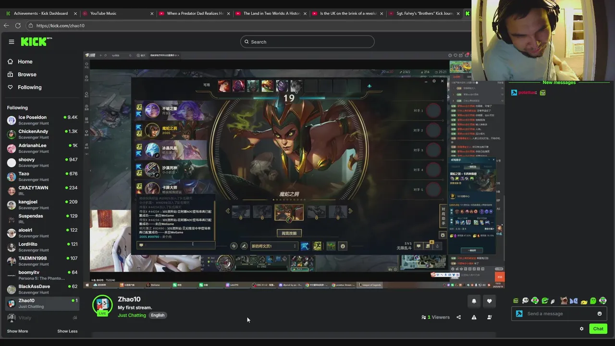Screen dimensions: 615x346
Task: Go to next skin with right carousel arrow
Action: click(350, 211)
